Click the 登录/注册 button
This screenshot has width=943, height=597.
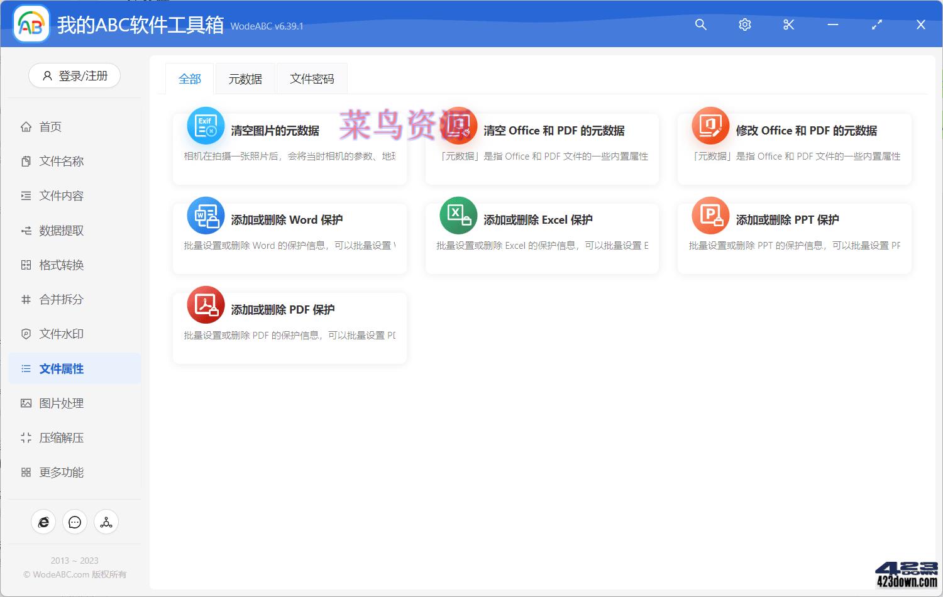coord(74,75)
